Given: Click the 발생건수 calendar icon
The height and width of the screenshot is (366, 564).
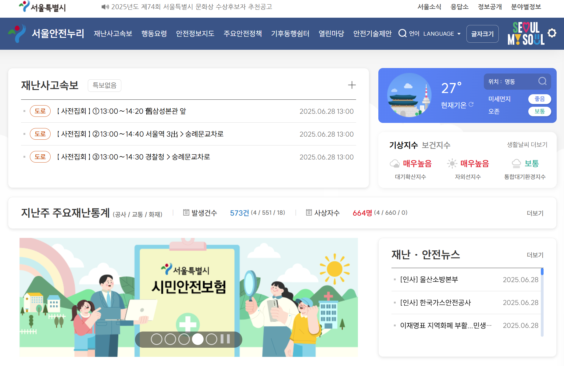Looking at the screenshot, I should [186, 213].
